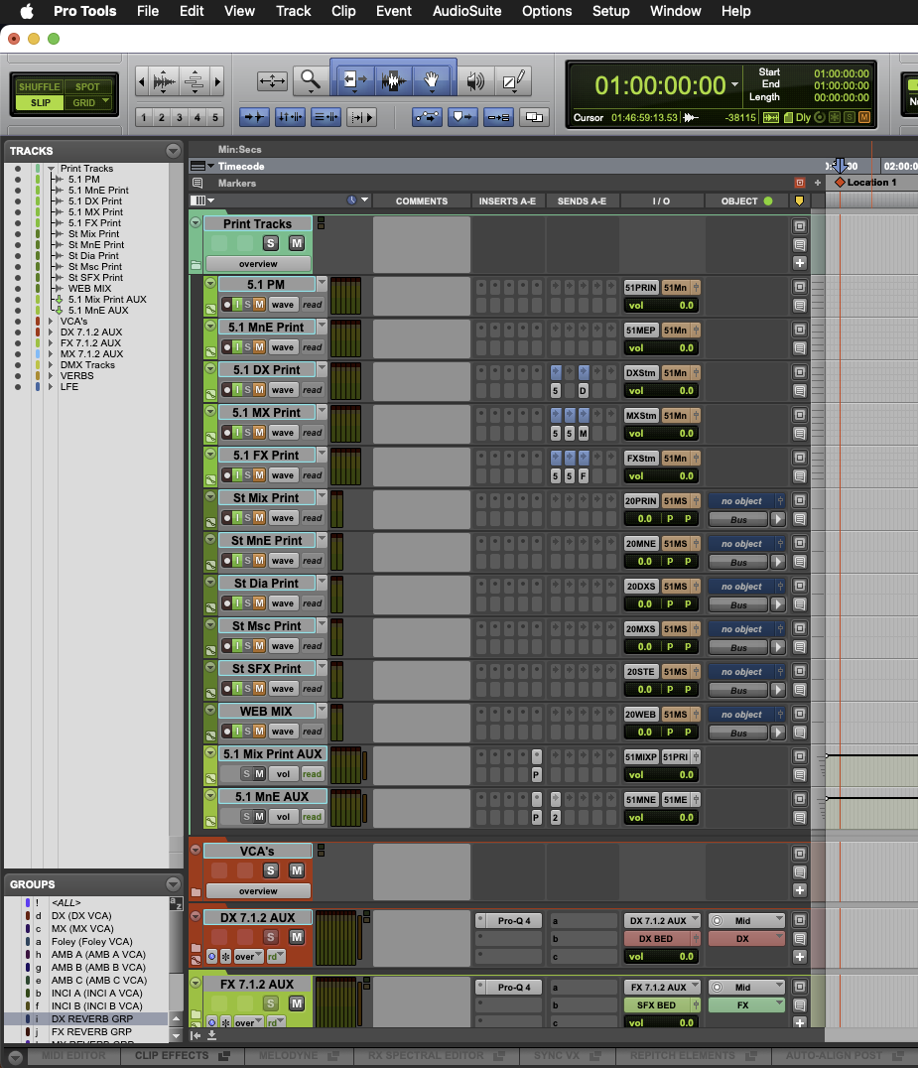
Task: Toggle visibility dot for LFE in Tracks list
Action: [x=18, y=387]
